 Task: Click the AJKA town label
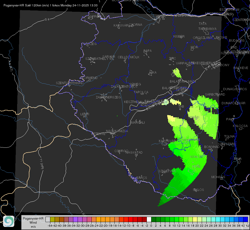(153, 73)
